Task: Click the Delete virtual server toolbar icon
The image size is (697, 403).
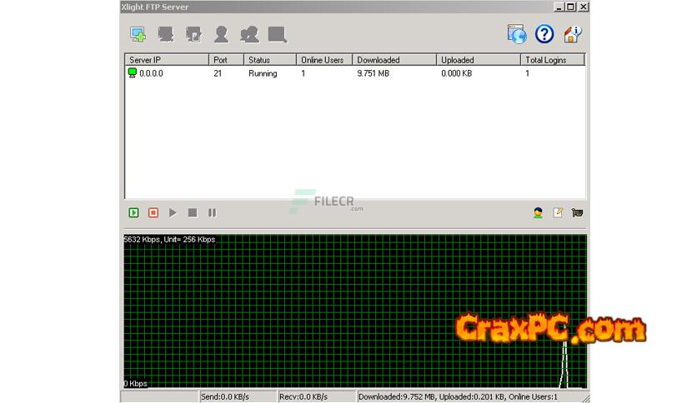Action: coord(166,34)
